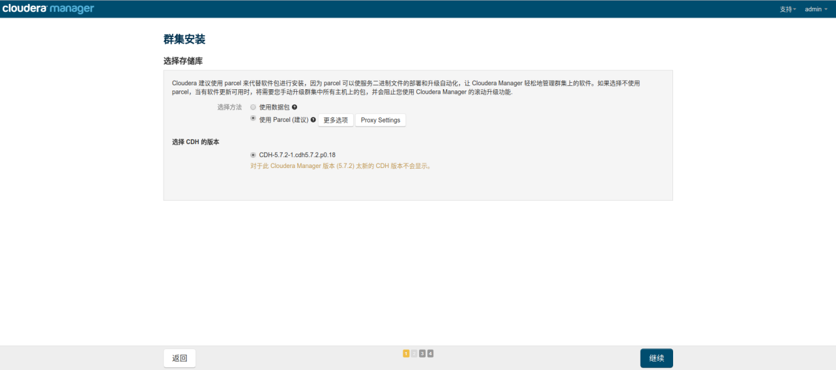Choose CDH-5.7.2-1.cdh5.7.2.p0.18 version radio
836x370 pixels.
pyautogui.click(x=253, y=155)
